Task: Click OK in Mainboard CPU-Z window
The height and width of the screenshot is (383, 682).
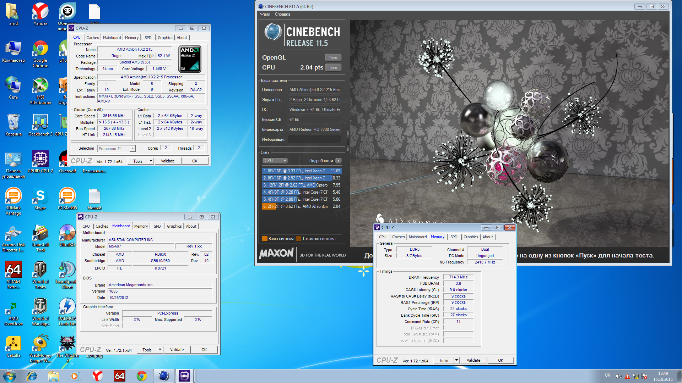Action: (204, 350)
